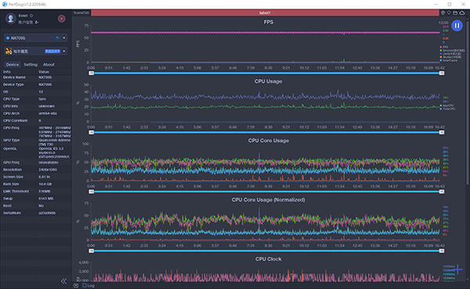The height and width of the screenshot is (289, 470).
Task: Click the blue plus add-chart icon
Action: [457, 269]
